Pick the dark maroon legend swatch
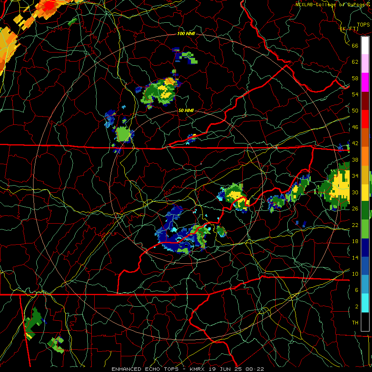This screenshot has width=372, height=372. (365, 101)
